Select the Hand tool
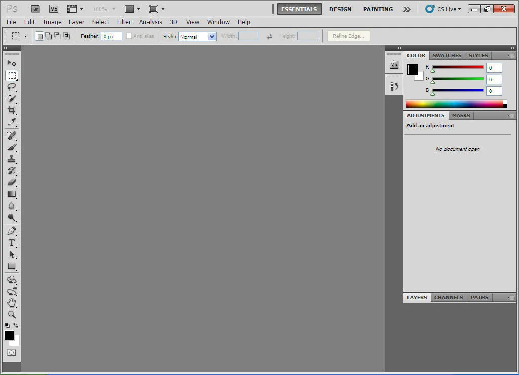 click(12, 303)
